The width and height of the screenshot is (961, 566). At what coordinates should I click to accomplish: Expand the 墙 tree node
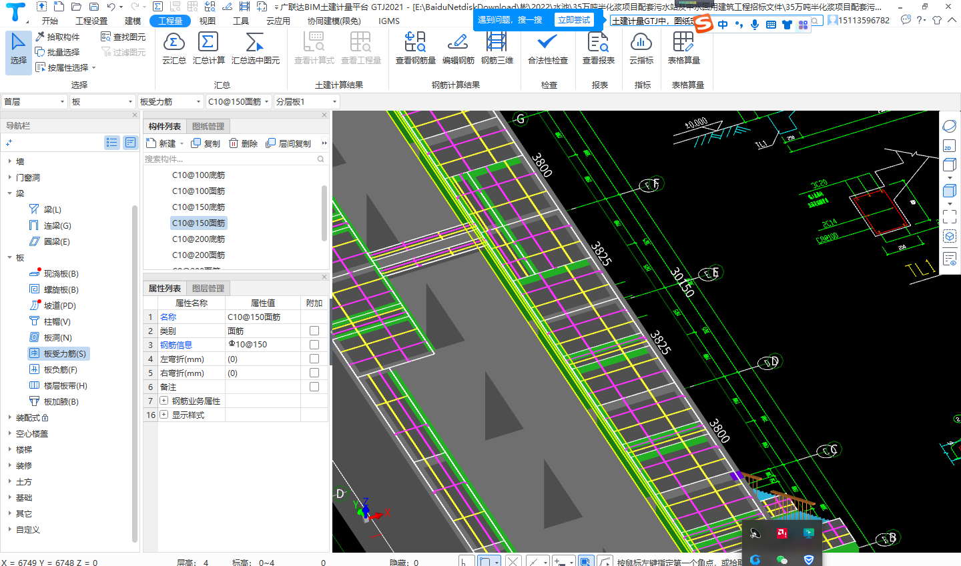[9, 161]
